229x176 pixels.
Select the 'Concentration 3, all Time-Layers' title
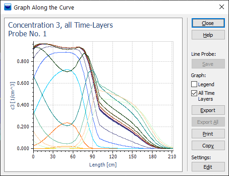[61, 25]
